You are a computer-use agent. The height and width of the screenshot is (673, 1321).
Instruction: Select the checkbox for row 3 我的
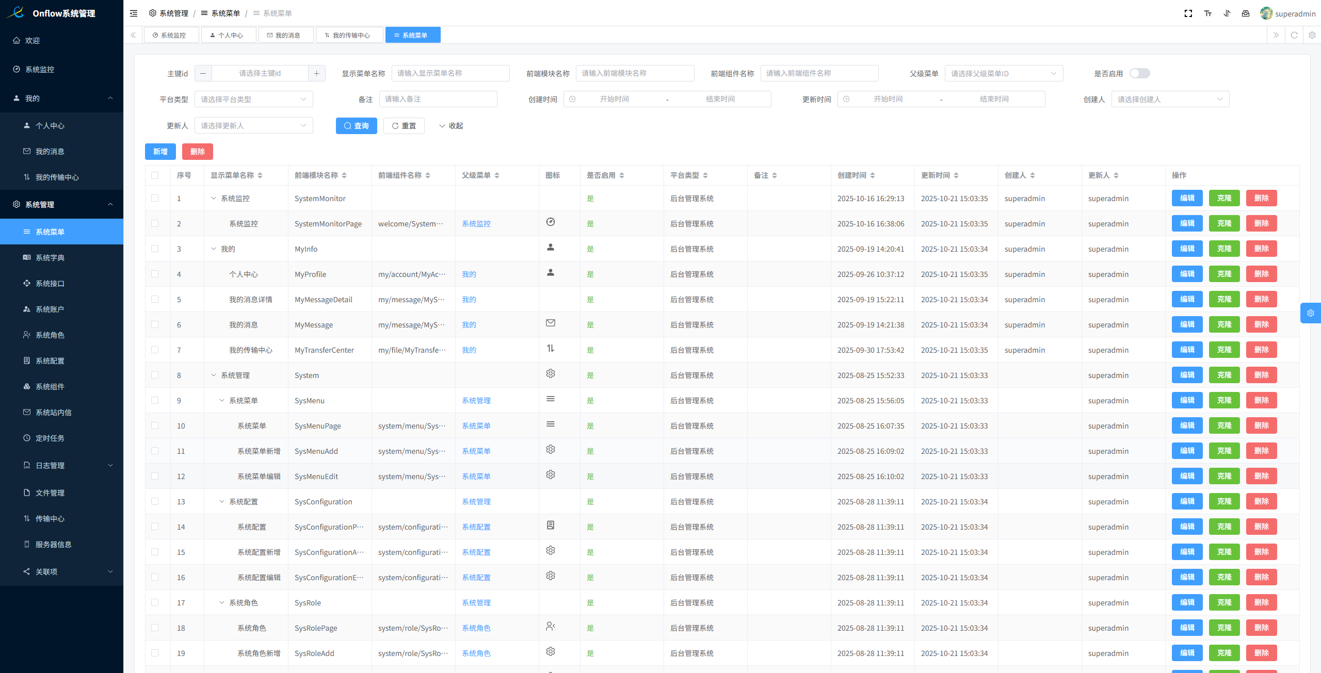pos(155,249)
